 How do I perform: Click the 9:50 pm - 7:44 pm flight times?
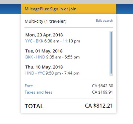click(x=63, y=73)
